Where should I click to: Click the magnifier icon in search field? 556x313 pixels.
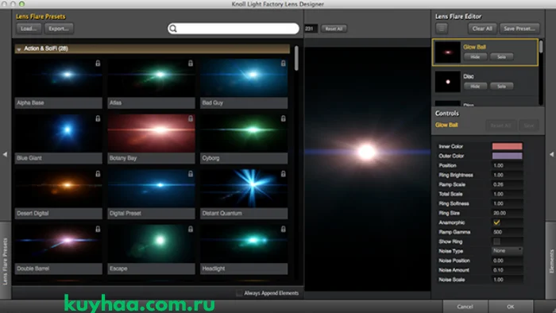(x=173, y=29)
